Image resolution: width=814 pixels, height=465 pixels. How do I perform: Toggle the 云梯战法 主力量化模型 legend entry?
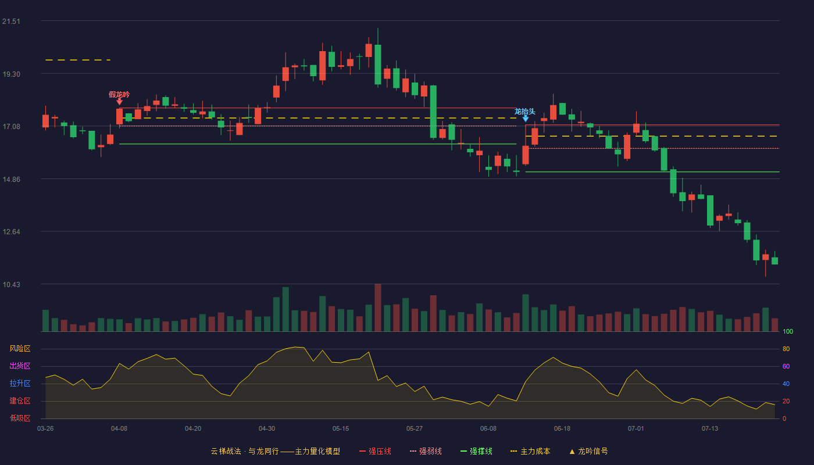pyautogui.click(x=275, y=451)
